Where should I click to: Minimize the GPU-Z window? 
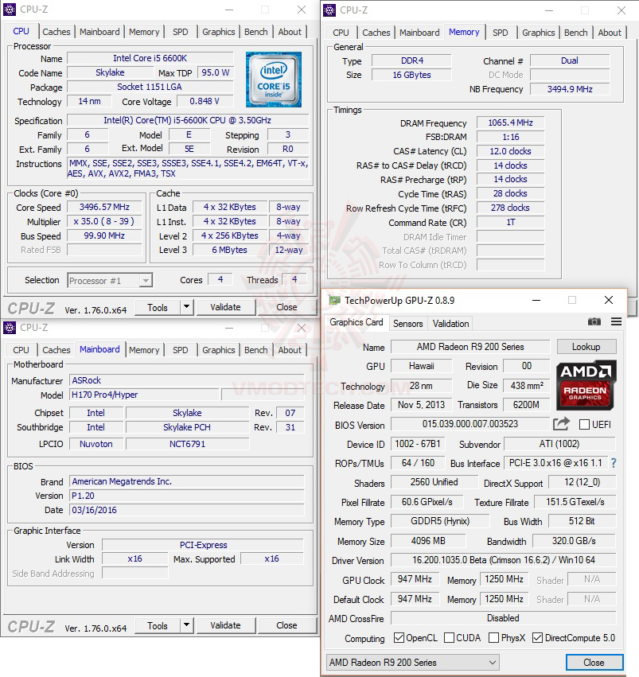(536, 300)
